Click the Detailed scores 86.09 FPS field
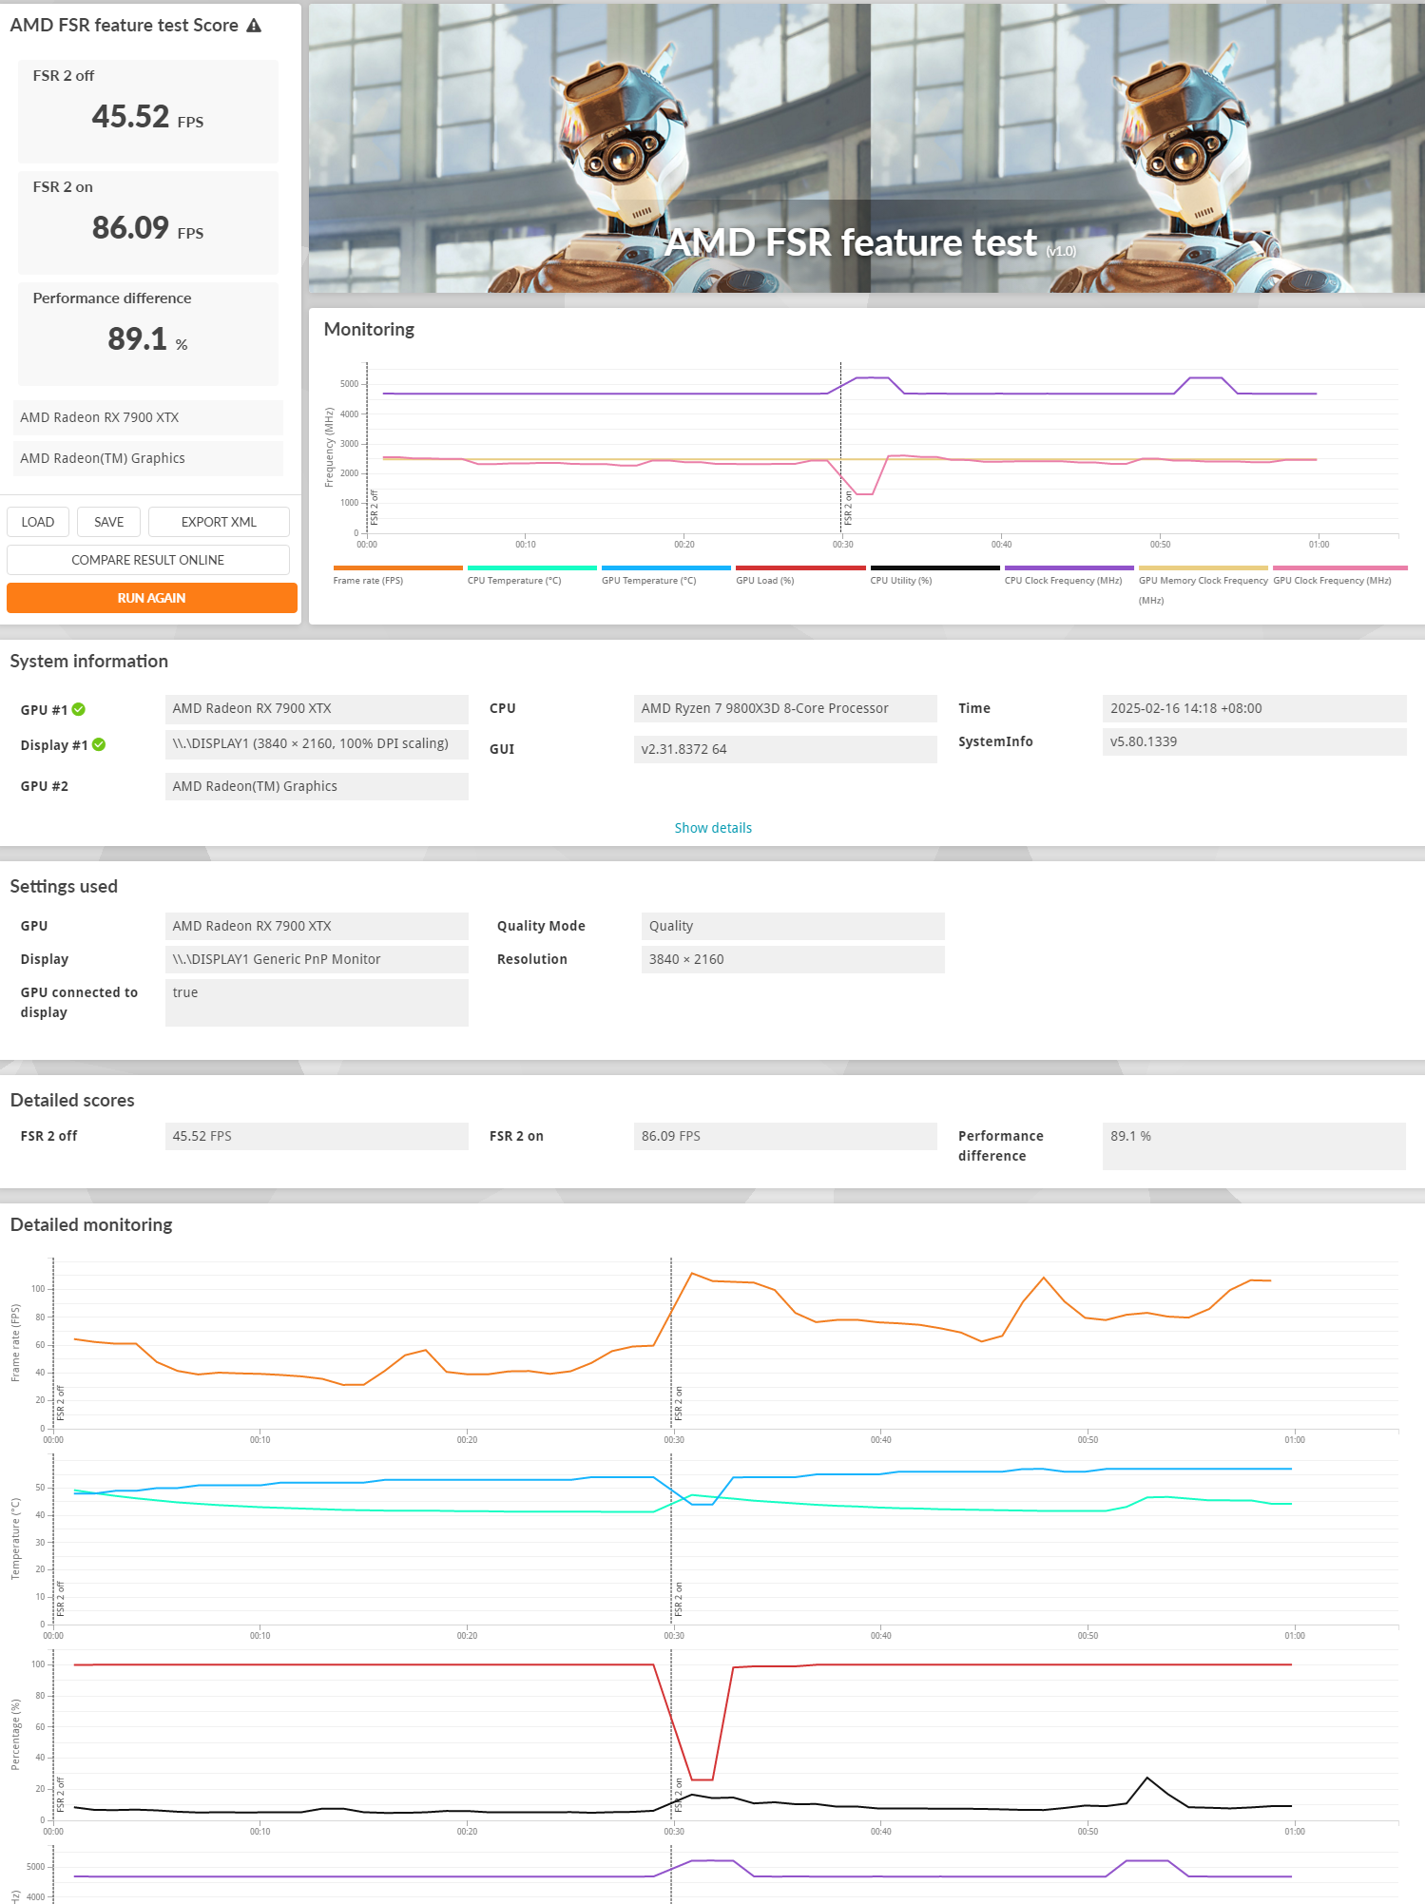The image size is (1425, 1904). pyautogui.click(x=785, y=1136)
